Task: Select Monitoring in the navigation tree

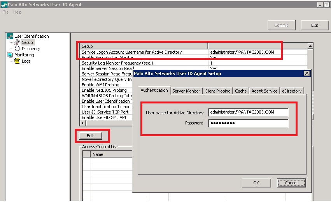Action: (x=24, y=55)
